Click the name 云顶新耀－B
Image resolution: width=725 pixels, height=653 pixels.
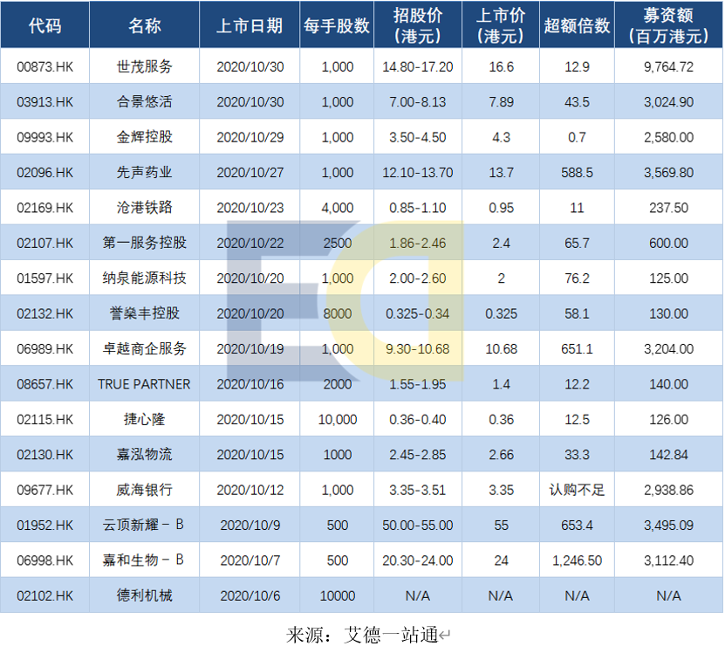pos(143,525)
